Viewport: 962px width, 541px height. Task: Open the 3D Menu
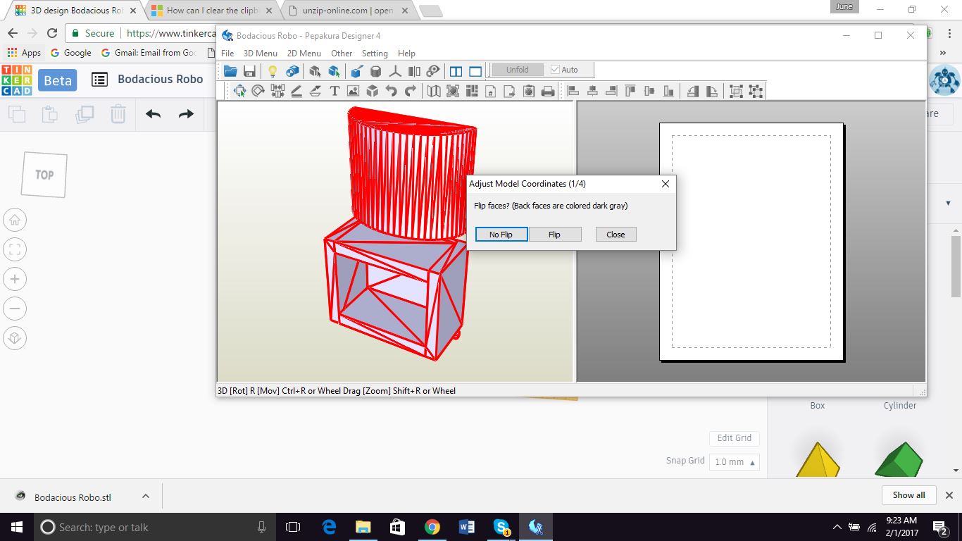[x=261, y=54]
